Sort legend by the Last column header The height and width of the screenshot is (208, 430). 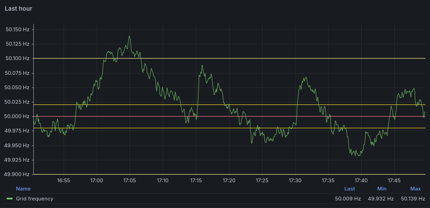pyautogui.click(x=350, y=189)
